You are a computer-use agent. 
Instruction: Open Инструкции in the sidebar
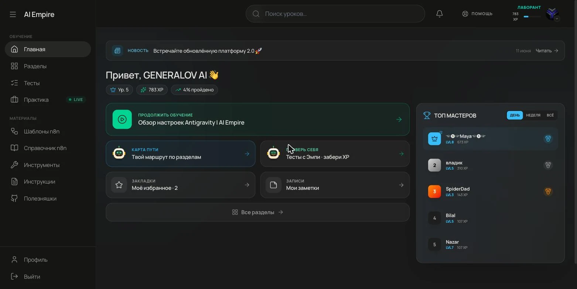[48, 181]
